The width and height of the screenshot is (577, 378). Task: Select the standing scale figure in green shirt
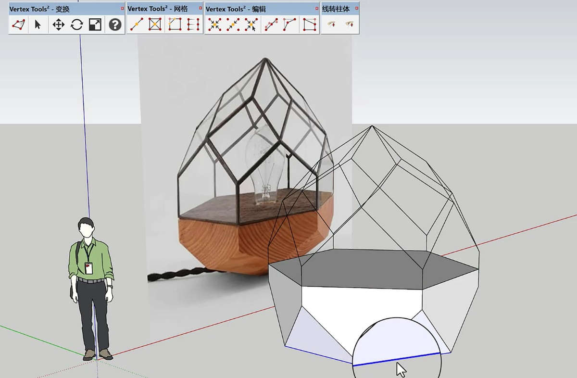coord(91,289)
